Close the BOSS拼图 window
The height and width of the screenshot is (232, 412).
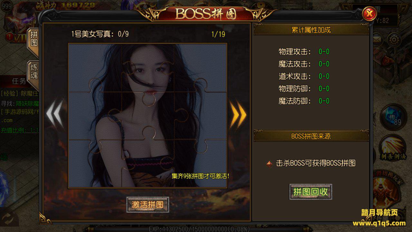coord(370,14)
